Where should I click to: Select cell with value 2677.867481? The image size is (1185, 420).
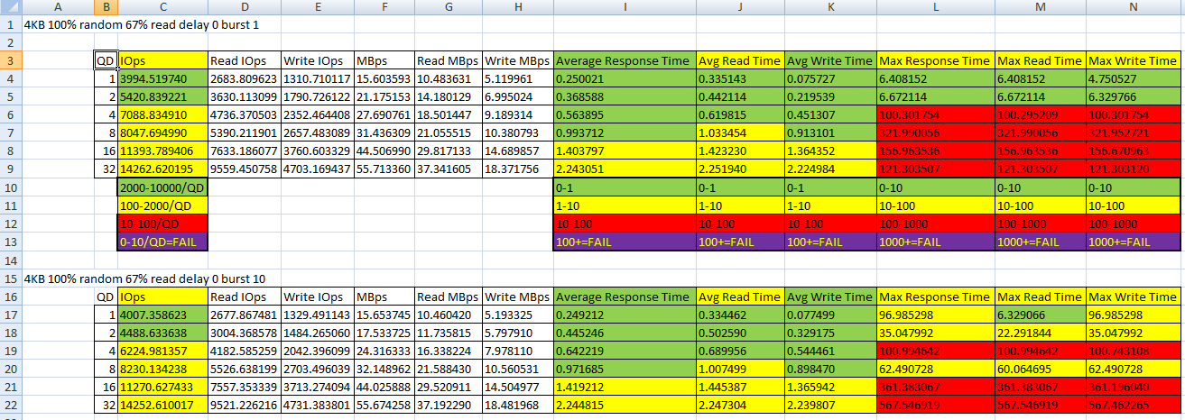coord(244,315)
